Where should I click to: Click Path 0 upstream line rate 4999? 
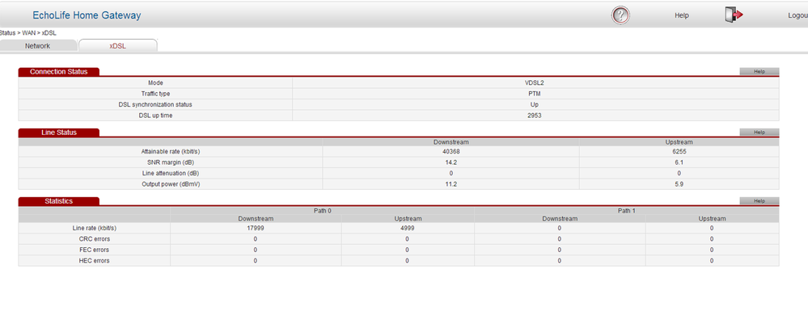(407, 228)
